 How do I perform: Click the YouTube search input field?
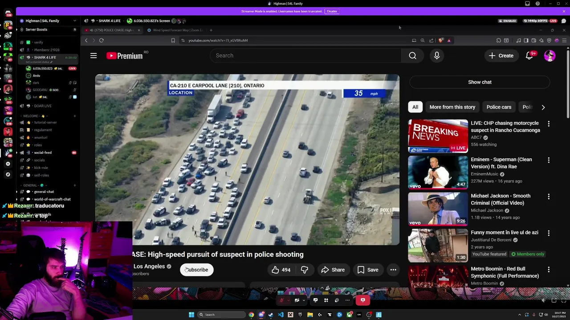306,56
